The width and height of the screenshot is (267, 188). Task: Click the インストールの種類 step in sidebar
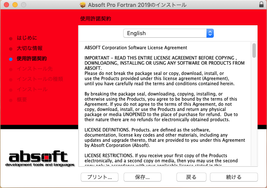tap(40, 79)
